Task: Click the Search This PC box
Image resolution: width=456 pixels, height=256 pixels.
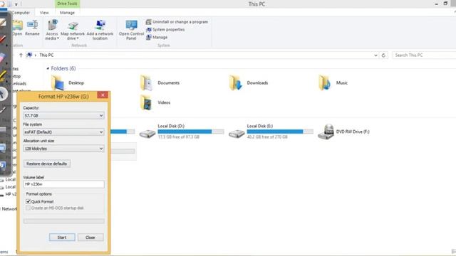Action: click(424, 55)
